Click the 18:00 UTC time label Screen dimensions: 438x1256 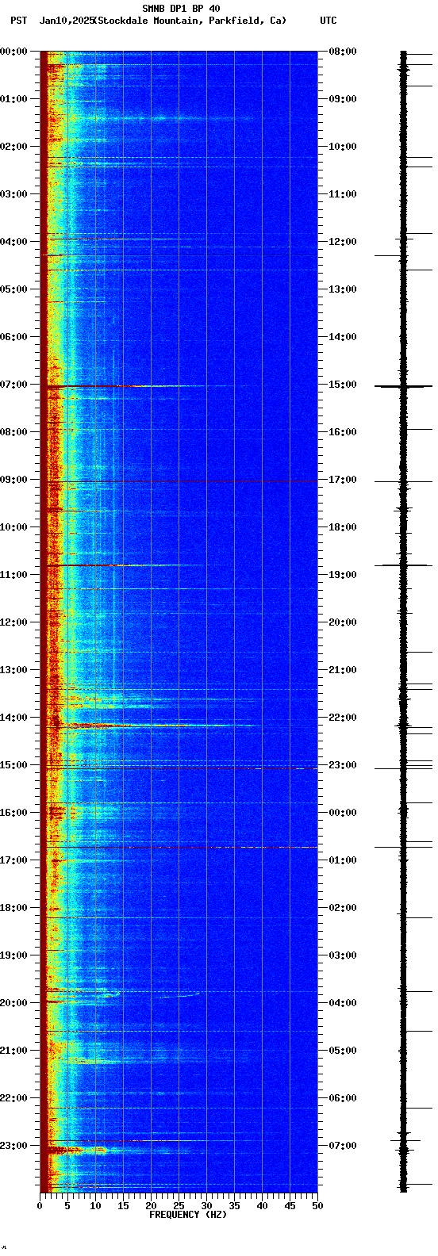coord(343,527)
